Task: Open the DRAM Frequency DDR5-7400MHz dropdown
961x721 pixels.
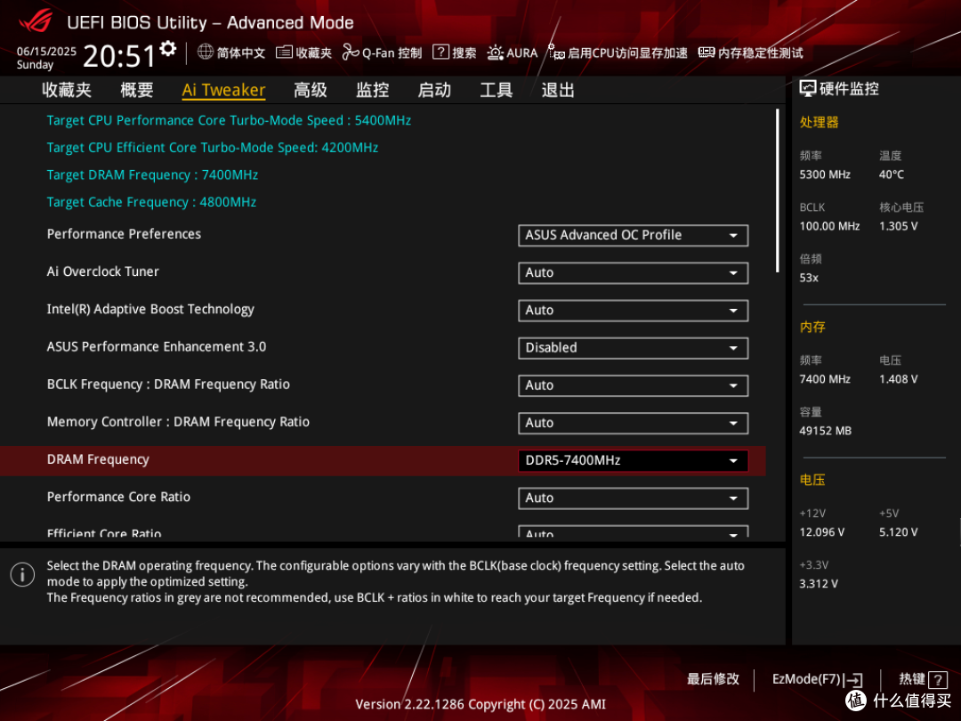Action: pyautogui.click(x=634, y=460)
